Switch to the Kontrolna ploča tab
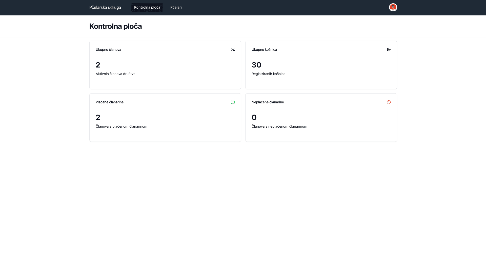This screenshot has height=273, width=486. [x=147, y=7]
